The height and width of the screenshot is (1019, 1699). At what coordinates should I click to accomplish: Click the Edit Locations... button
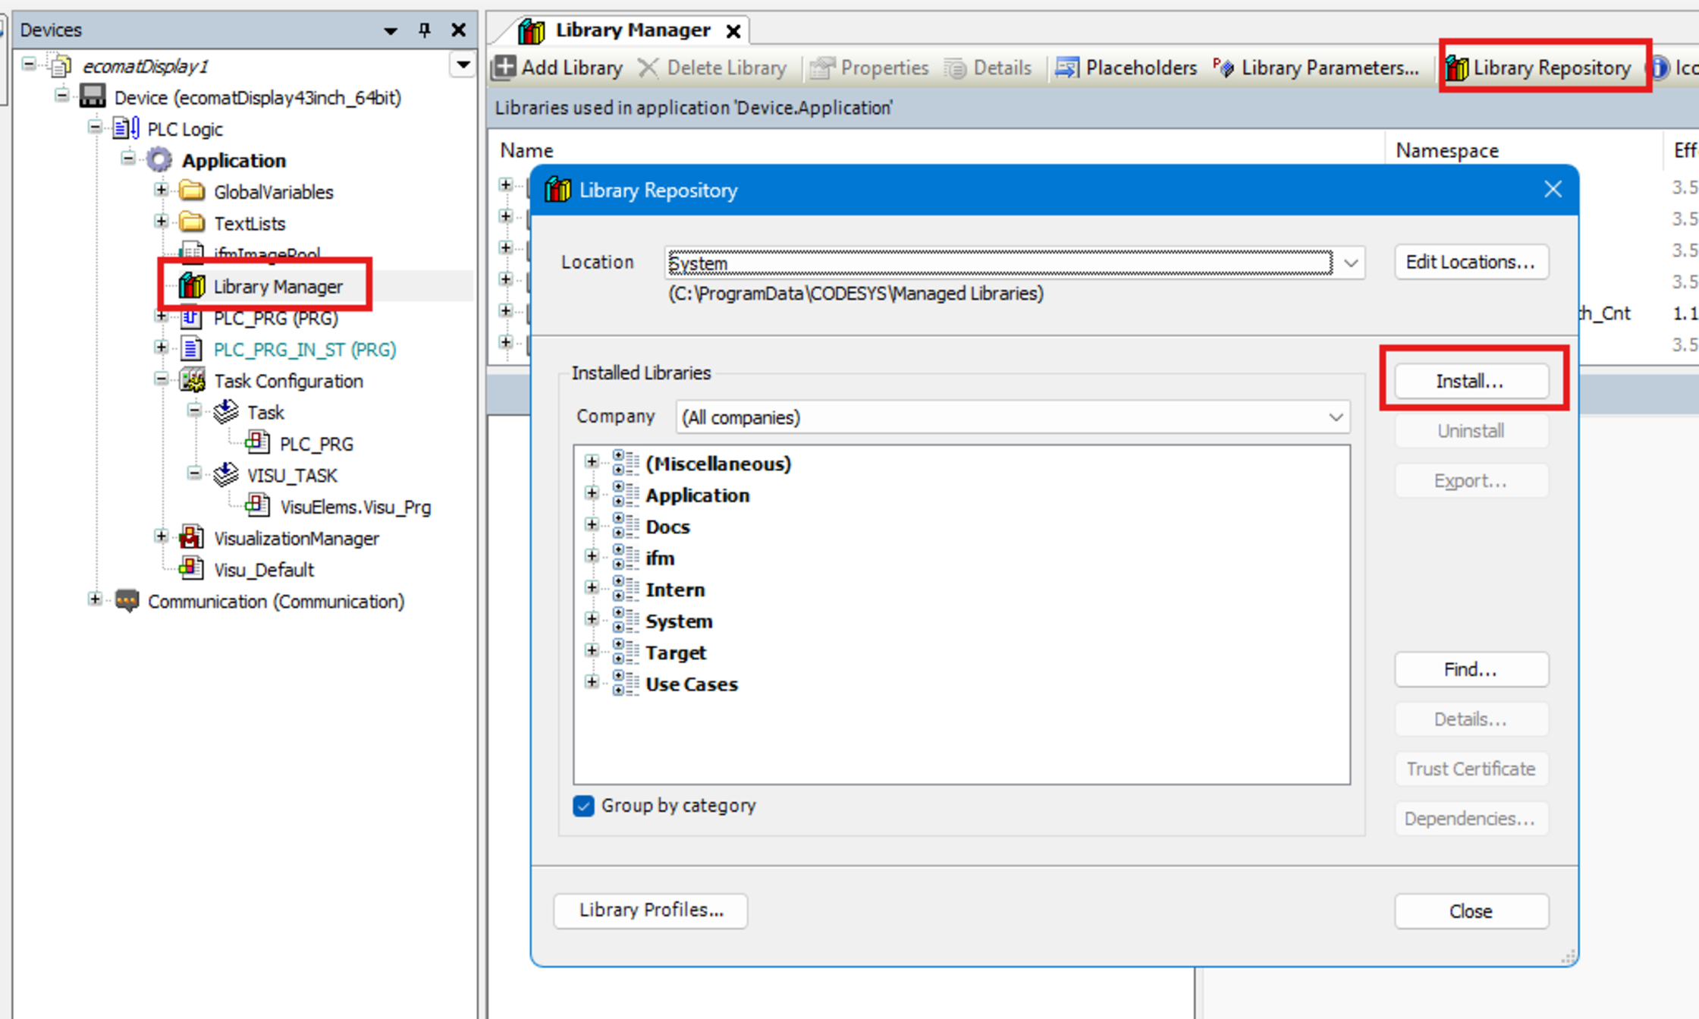[x=1471, y=262]
